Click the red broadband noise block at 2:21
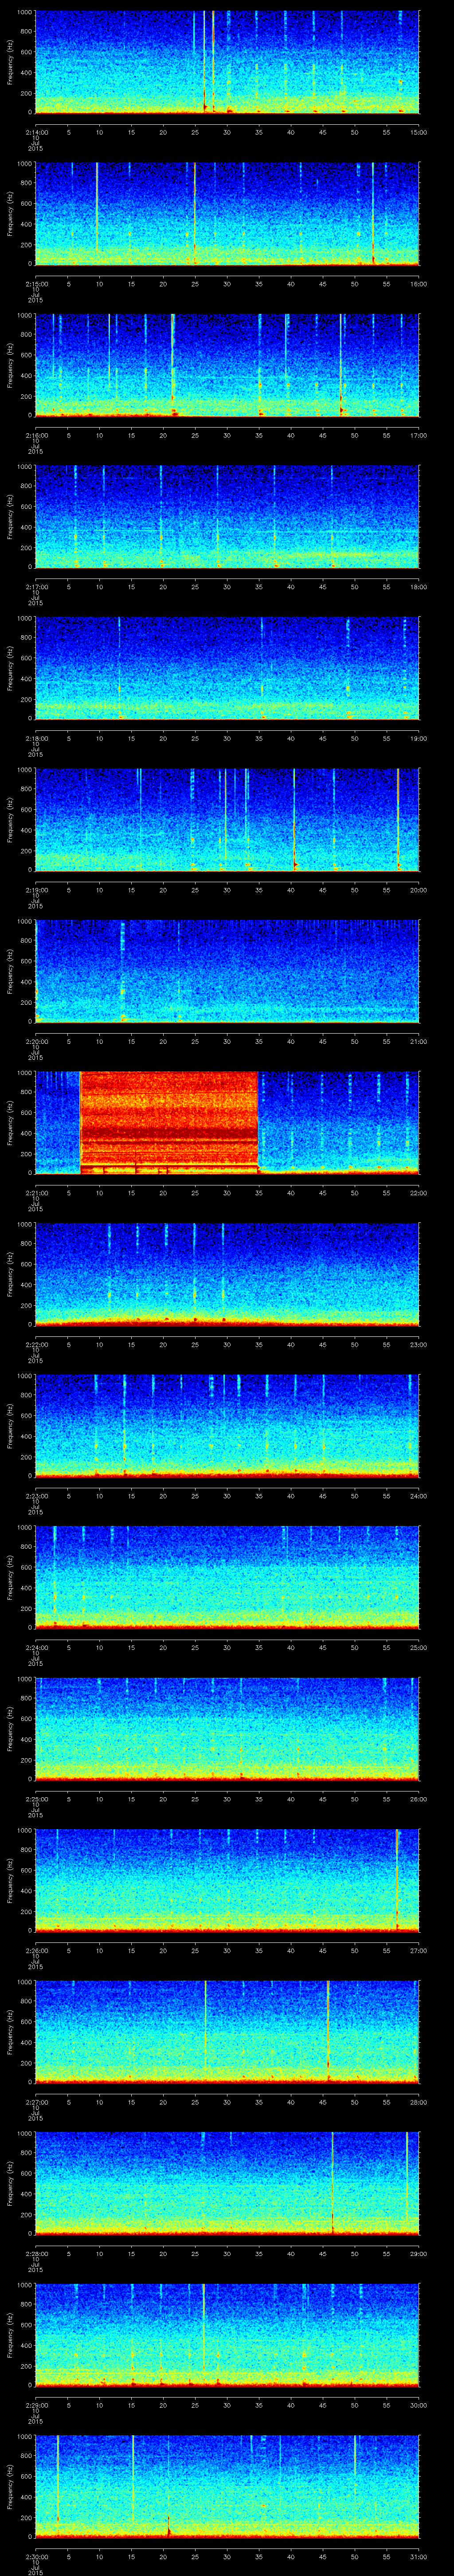The height and width of the screenshot is (2576, 454). (x=168, y=1121)
